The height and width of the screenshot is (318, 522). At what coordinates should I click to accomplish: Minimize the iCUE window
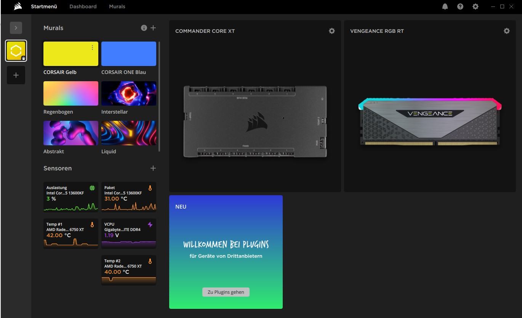pos(493,6)
